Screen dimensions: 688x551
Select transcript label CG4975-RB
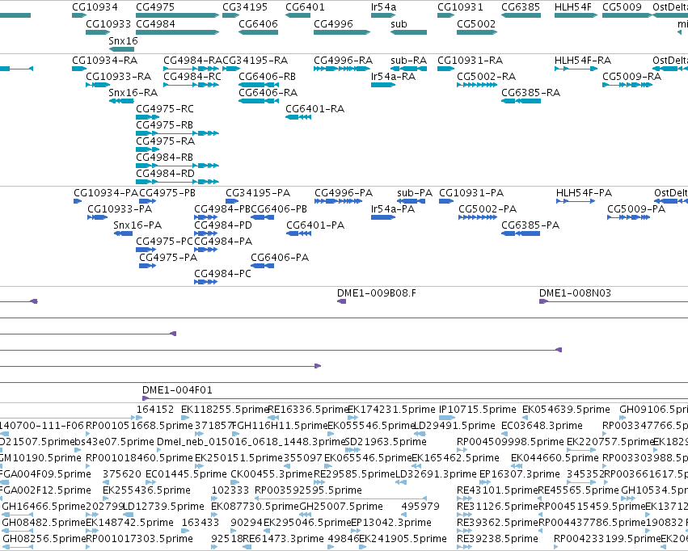coord(165,125)
